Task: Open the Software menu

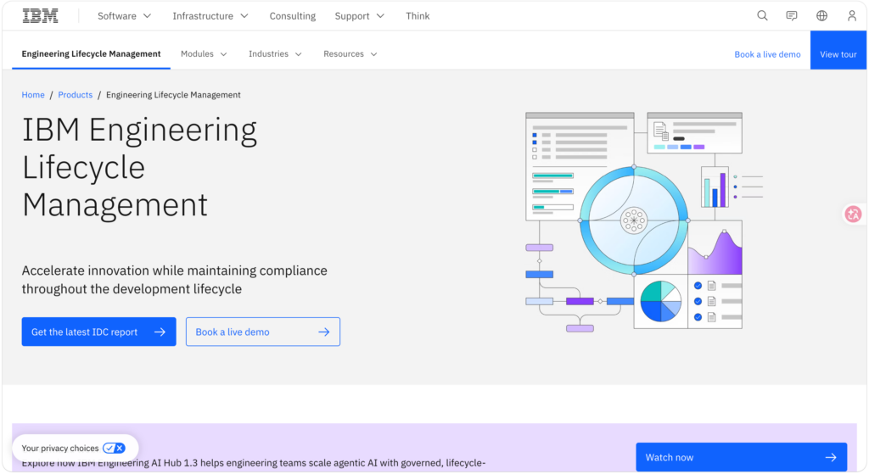Action: 125,16
